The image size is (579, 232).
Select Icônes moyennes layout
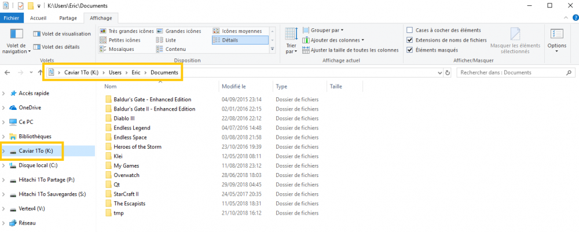pos(237,31)
